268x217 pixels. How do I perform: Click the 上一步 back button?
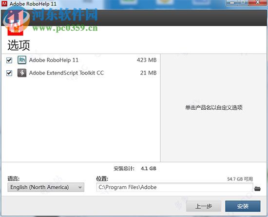(x=204, y=206)
